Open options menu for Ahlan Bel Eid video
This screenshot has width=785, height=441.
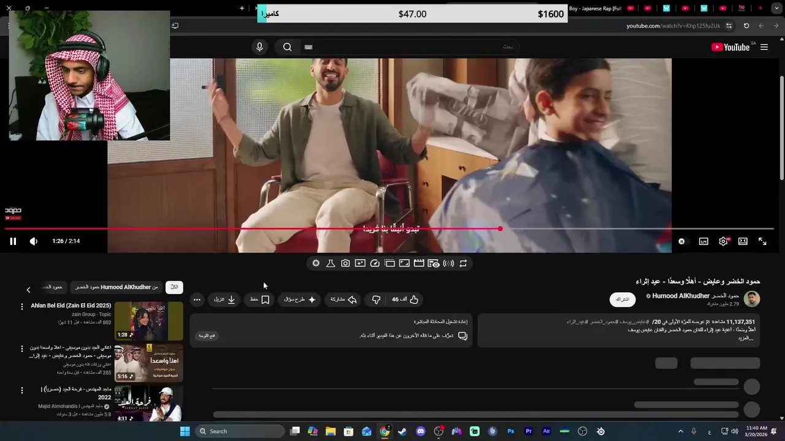[22, 306]
